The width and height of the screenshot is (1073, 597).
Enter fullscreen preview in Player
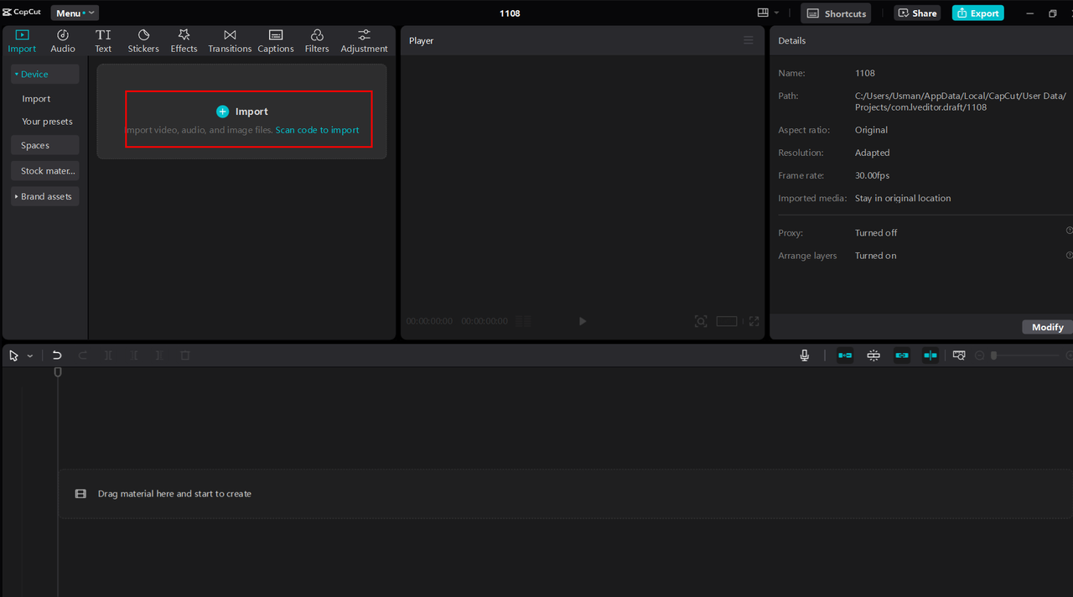click(754, 321)
